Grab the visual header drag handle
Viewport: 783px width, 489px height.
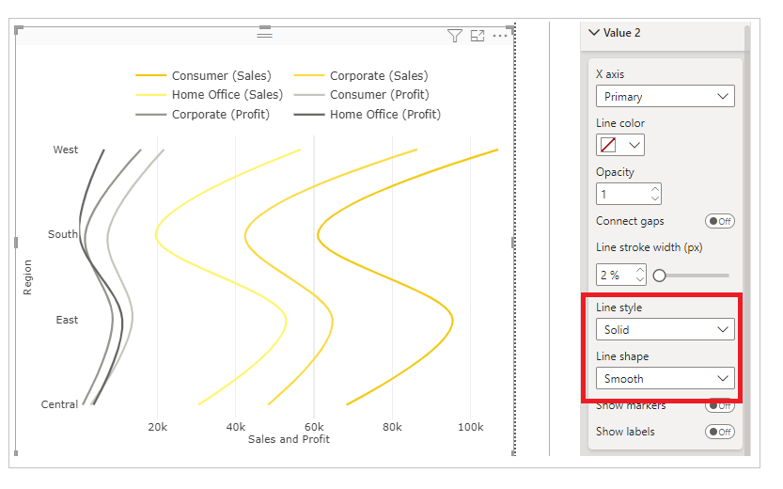pos(265,35)
